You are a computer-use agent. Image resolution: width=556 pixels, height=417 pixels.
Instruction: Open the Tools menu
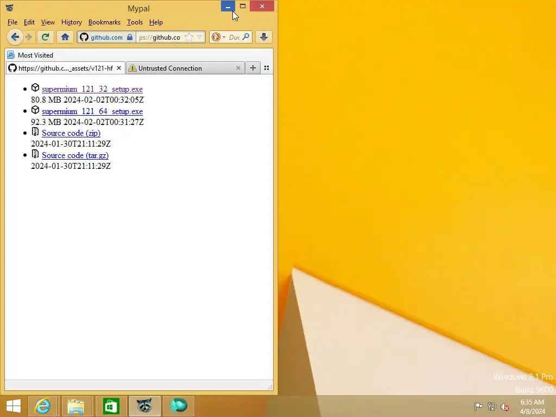pyautogui.click(x=135, y=22)
